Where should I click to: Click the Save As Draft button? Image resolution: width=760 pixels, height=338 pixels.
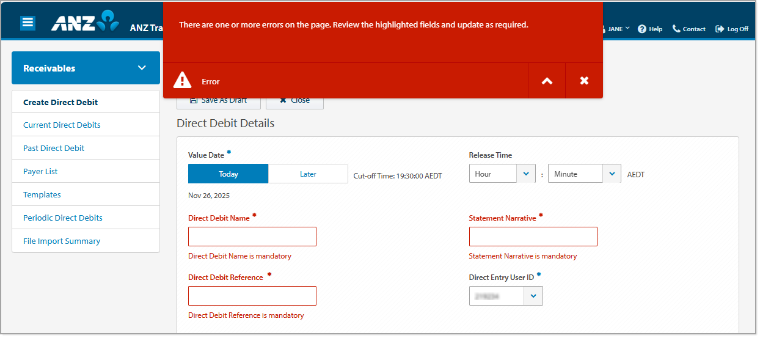point(219,102)
